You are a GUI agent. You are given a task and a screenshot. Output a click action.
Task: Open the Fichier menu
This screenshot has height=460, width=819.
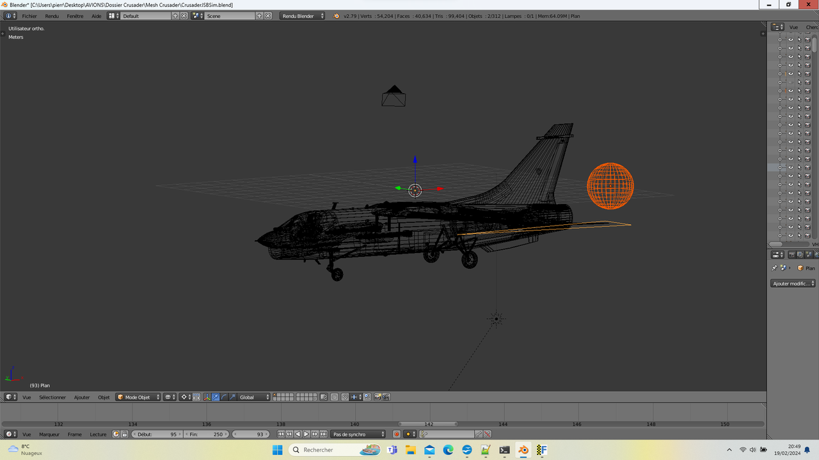(x=29, y=15)
